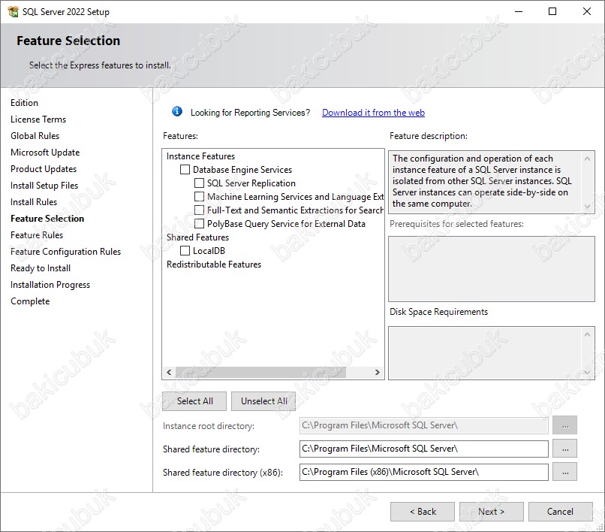Click the blue information icon beside Reporting Services
Image resolution: width=605 pixels, height=532 pixels.
click(177, 112)
